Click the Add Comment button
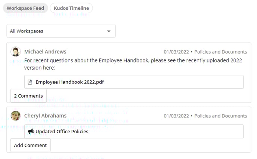 (31, 145)
